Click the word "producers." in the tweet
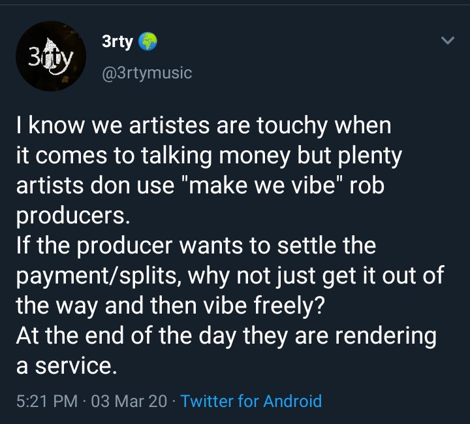The height and width of the screenshot is (424, 470). coord(73,216)
